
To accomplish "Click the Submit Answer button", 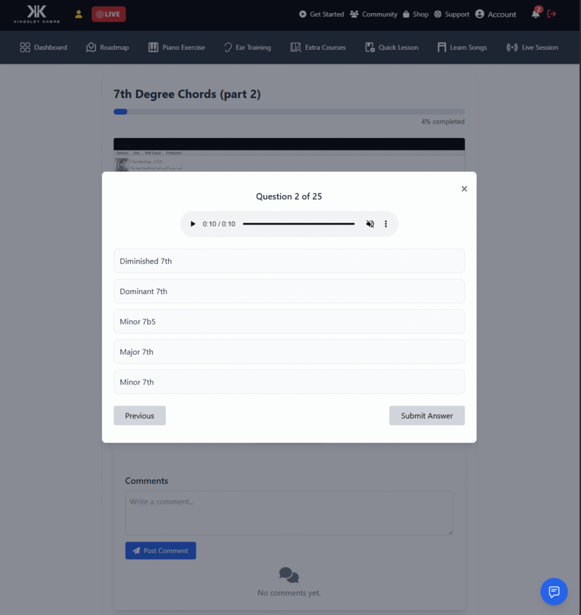I will 427,416.
